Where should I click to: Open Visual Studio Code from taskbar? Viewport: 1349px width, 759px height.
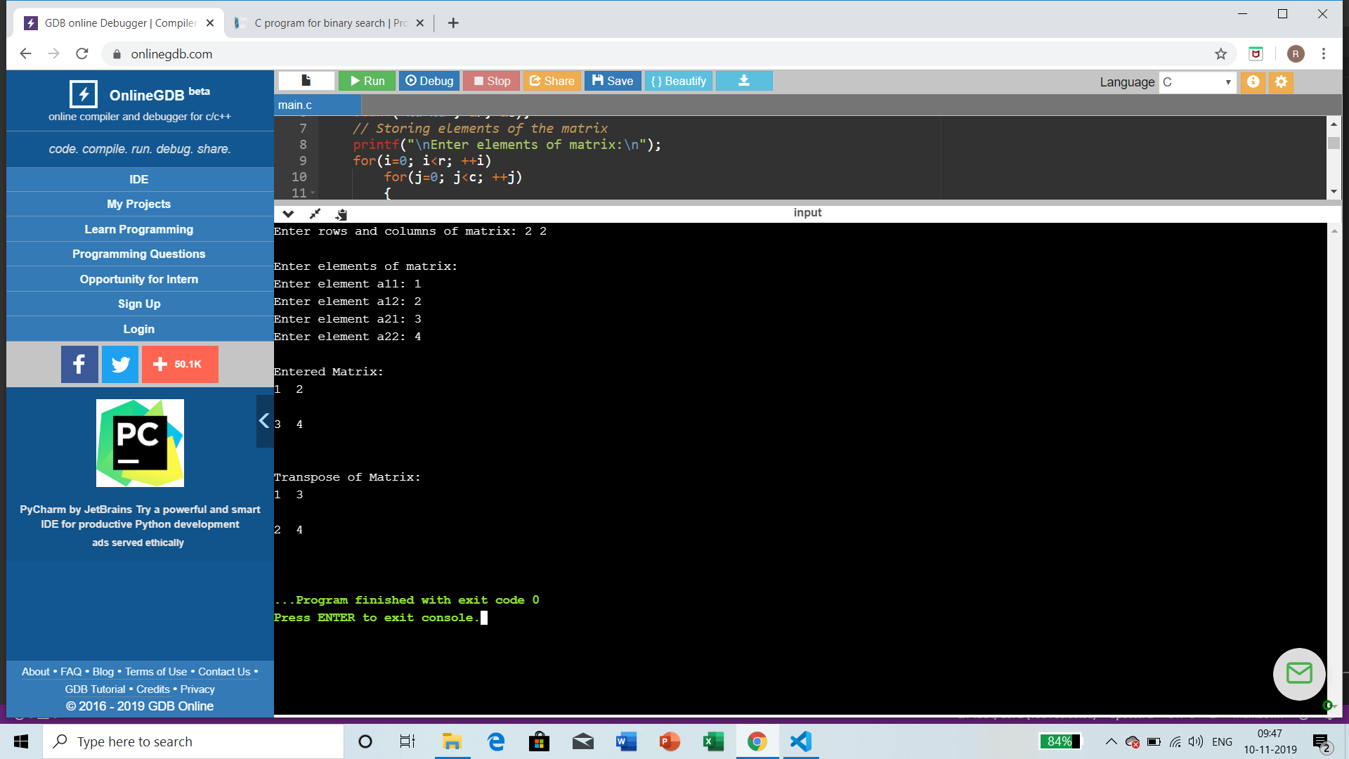(800, 741)
